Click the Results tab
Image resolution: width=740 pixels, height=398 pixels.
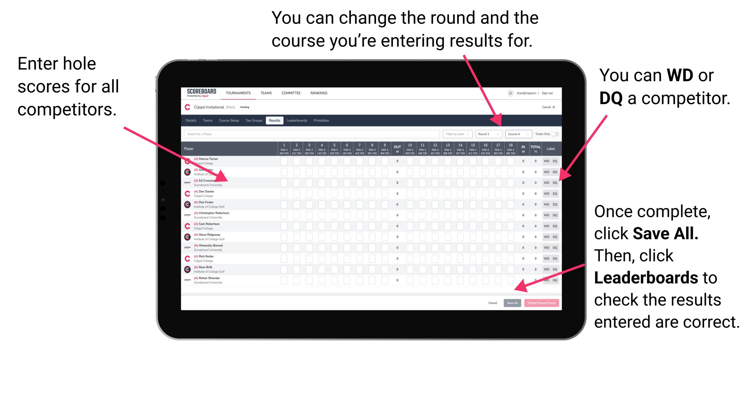coord(275,121)
